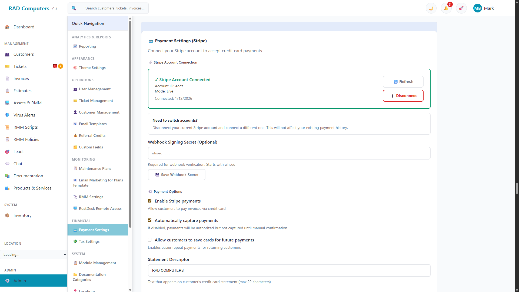This screenshot has width=519, height=292.
Task: Open Virus Alerts from the sidebar
Action: (24, 115)
